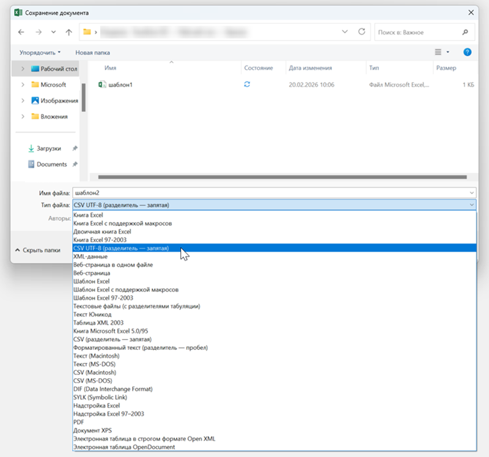Expand the Microsoft folder node
Image resolution: width=489 pixels, height=457 pixels.
23,84
